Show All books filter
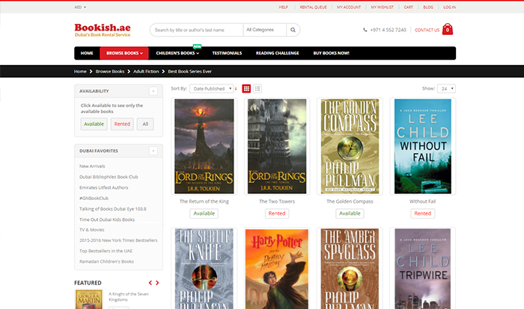The height and width of the screenshot is (309, 524). pos(145,124)
